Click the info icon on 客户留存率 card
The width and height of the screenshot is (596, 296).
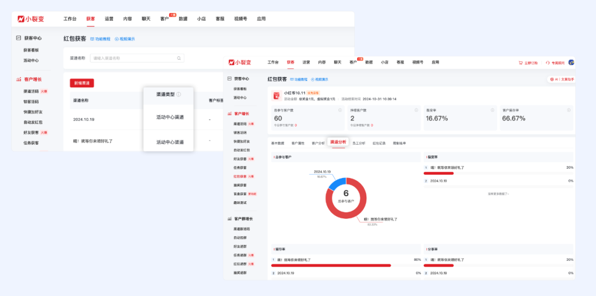coord(568,110)
